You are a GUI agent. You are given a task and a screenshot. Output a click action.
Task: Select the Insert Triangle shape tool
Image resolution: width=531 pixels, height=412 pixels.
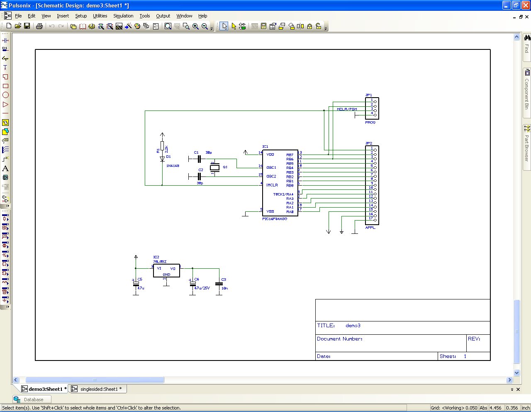point(5,104)
